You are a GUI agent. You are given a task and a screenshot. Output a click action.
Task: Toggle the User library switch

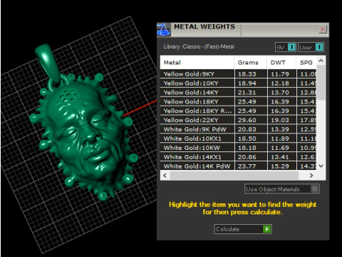(311, 47)
